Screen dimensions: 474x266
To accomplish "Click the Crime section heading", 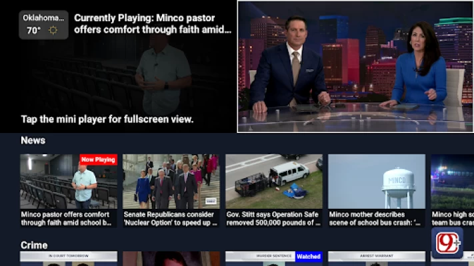I will click(x=34, y=245).
